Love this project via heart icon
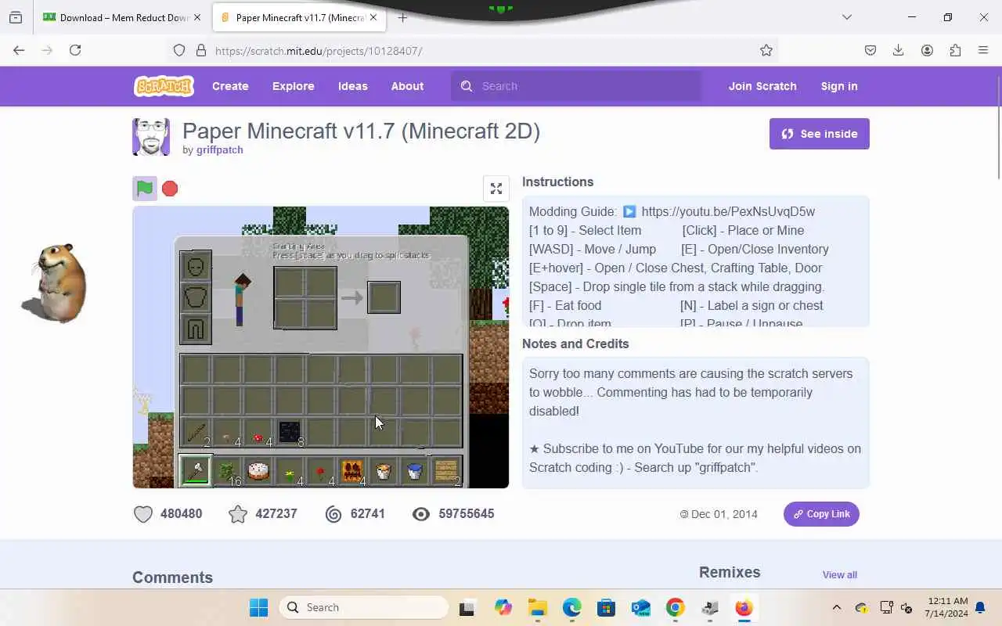 [143, 514]
